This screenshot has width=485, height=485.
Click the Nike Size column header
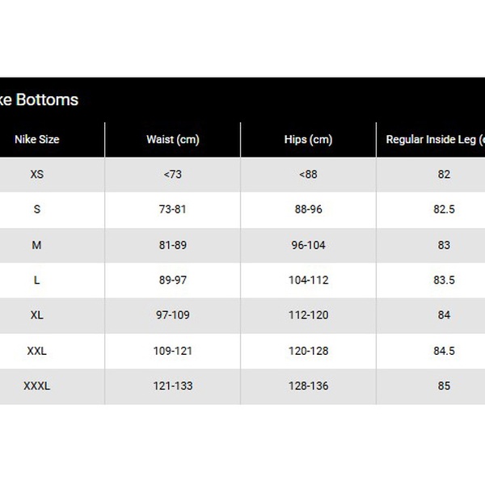point(37,140)
